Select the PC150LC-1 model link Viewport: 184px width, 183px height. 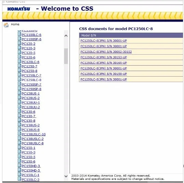click(x=30, y=175)
